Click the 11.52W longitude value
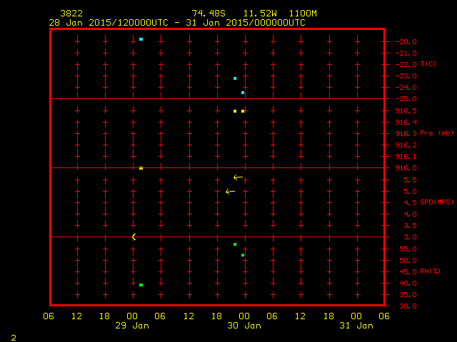The height and width of the screenshot is (342, 457). 258,14
